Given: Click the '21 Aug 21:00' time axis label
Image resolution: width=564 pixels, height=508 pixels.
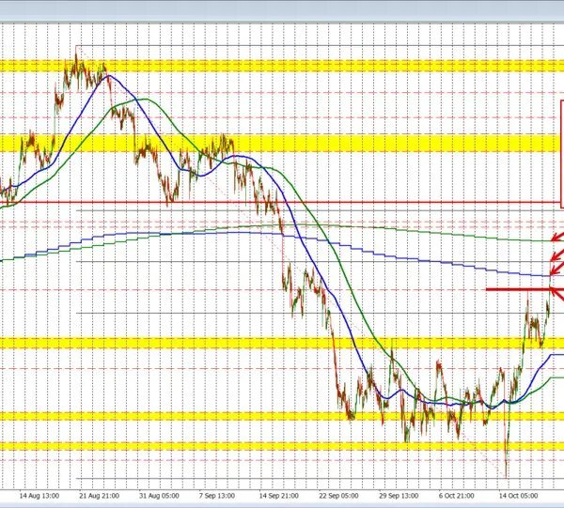Looking at the screenshot, I should pos(99,496).
